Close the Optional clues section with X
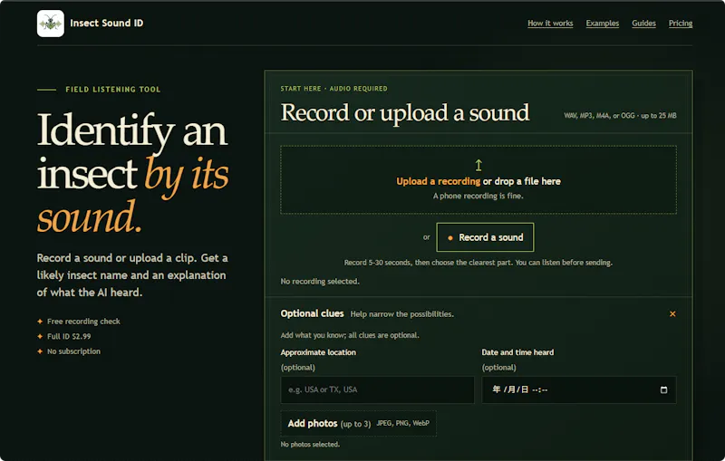Viewport: 725px width, 461px height. tap(672, 314)
